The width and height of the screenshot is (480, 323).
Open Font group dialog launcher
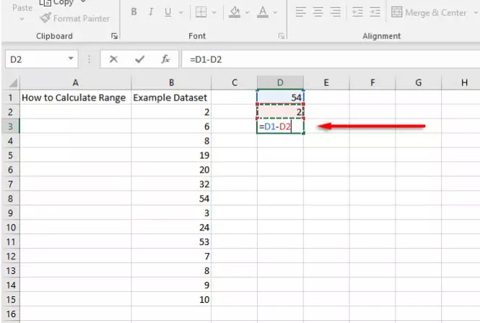[x=281, y=36]
